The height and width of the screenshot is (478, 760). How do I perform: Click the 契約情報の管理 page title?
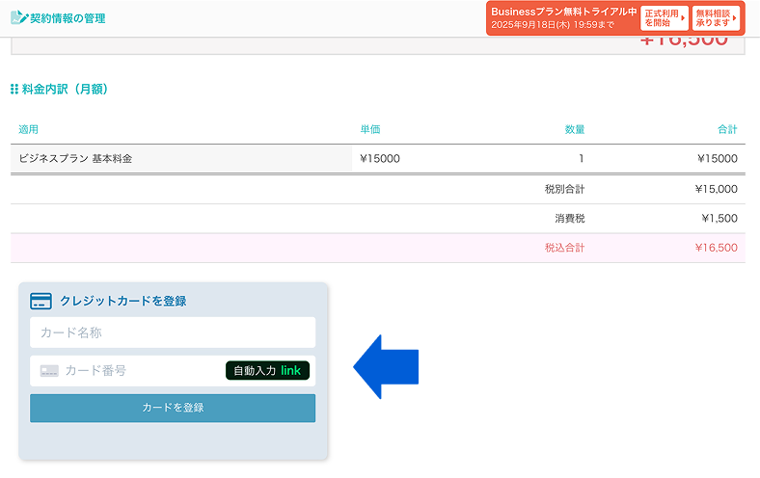68,18
